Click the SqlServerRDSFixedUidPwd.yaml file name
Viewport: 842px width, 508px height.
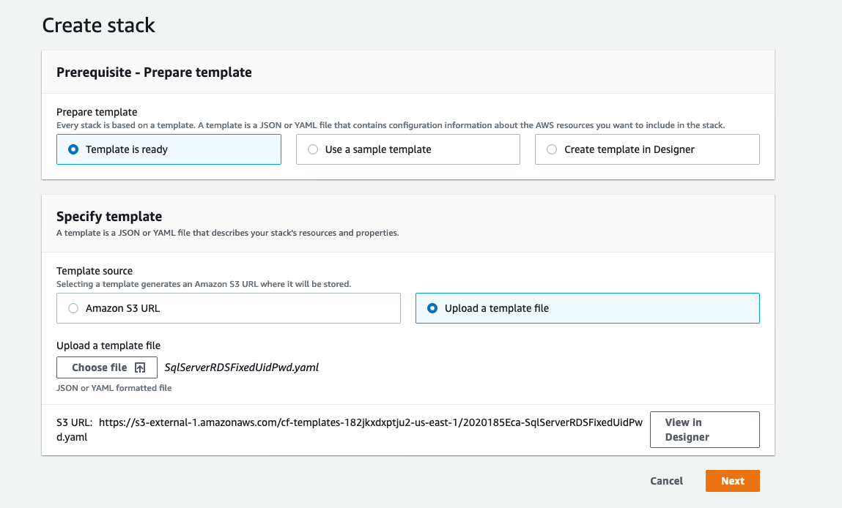pyautogui.click(x=243, y=367)
